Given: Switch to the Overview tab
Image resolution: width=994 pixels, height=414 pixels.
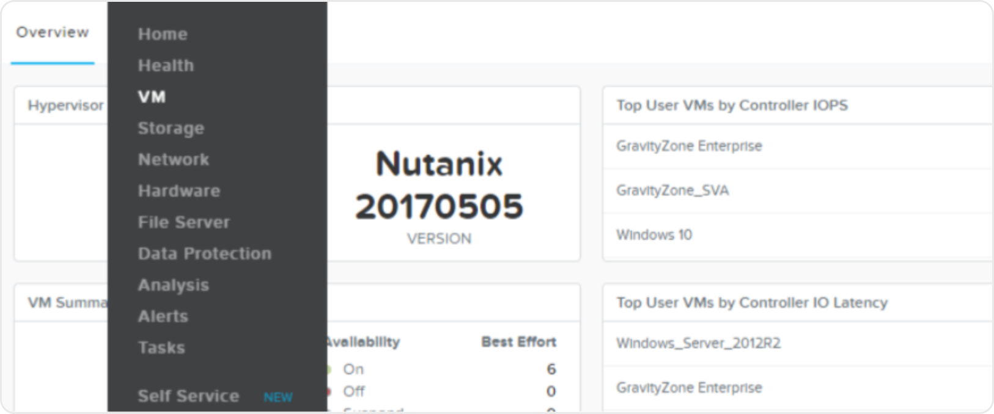Looking at the screenshot, I should point(53,32).
